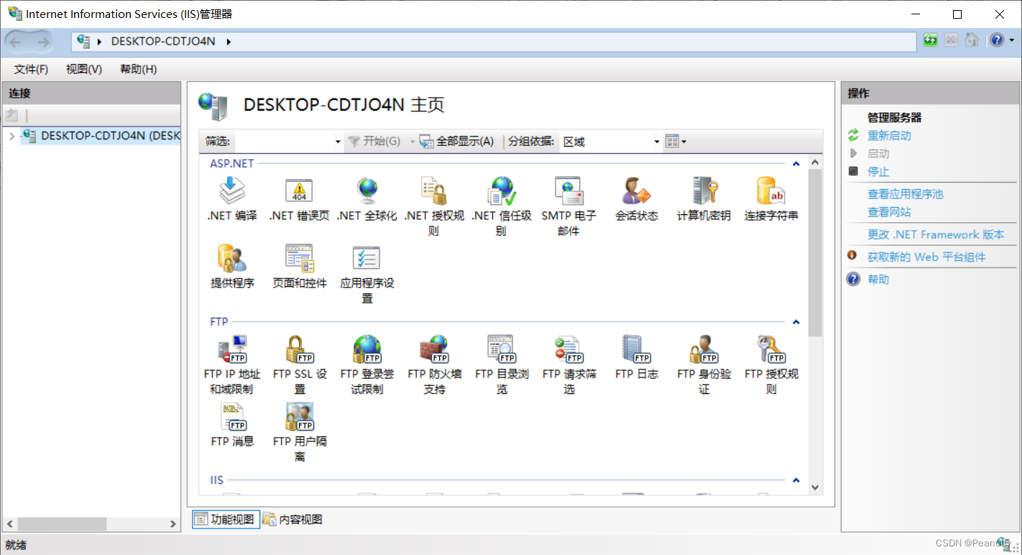
Task: Click the 重新启动 action link
Action: point(889,136)
